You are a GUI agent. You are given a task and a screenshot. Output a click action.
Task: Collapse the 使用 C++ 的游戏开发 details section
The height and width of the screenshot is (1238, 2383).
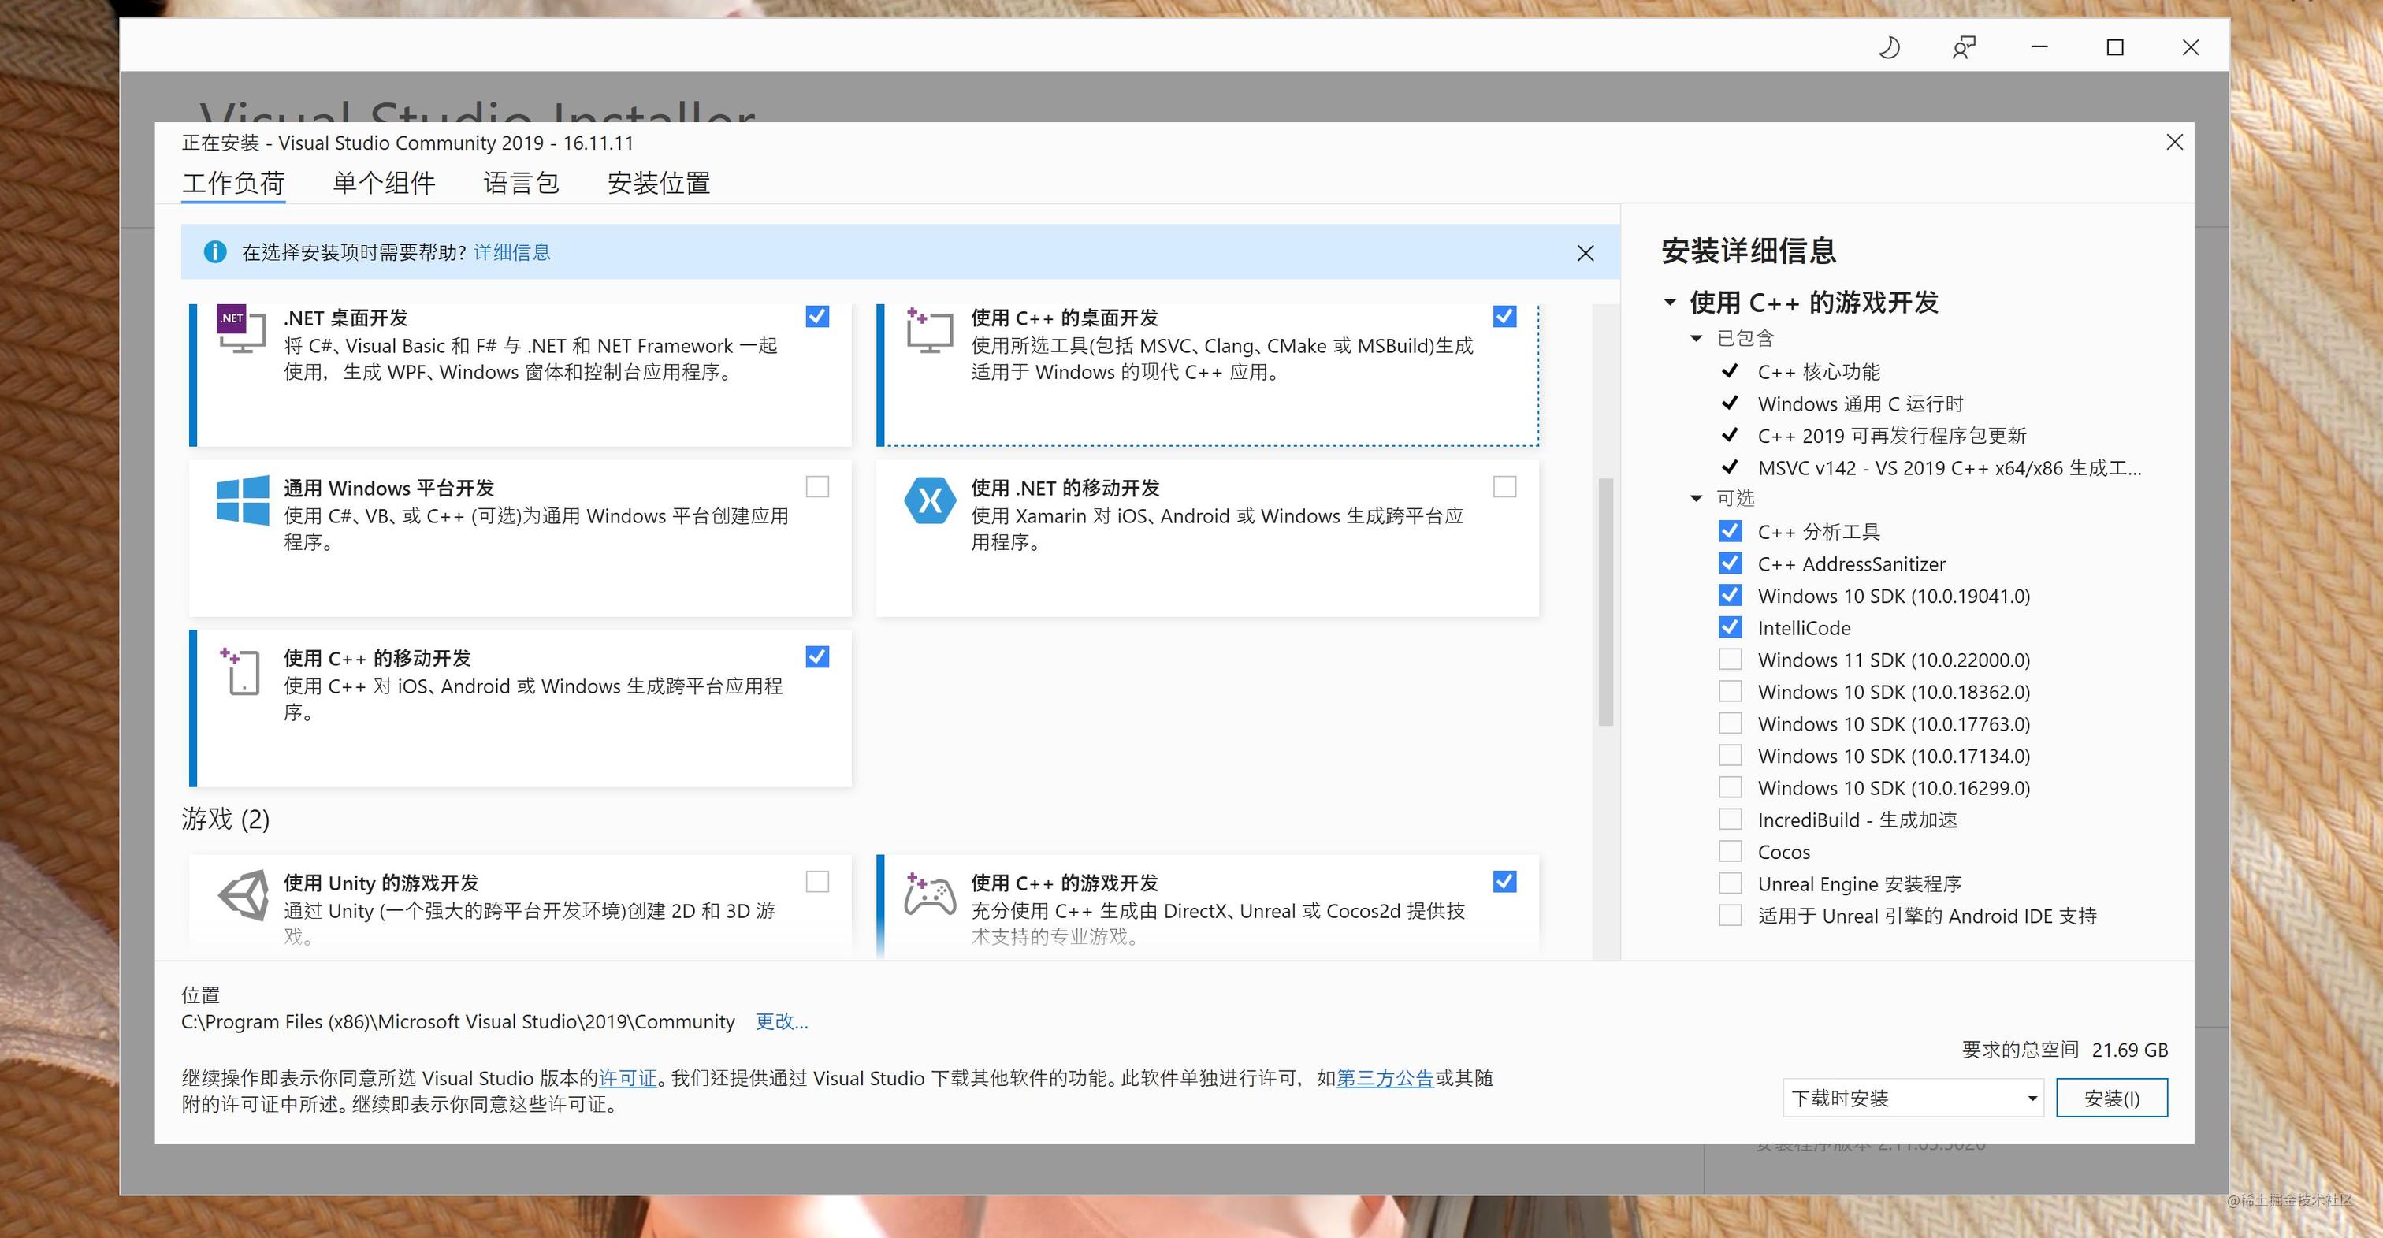coord(1671,303)
